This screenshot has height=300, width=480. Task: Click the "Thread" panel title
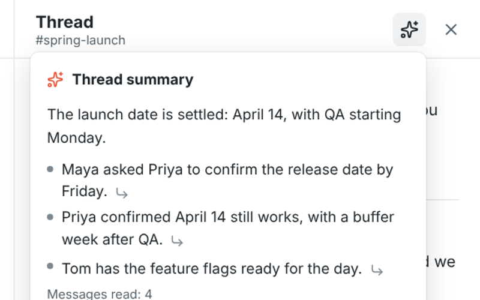pos(65,22)
